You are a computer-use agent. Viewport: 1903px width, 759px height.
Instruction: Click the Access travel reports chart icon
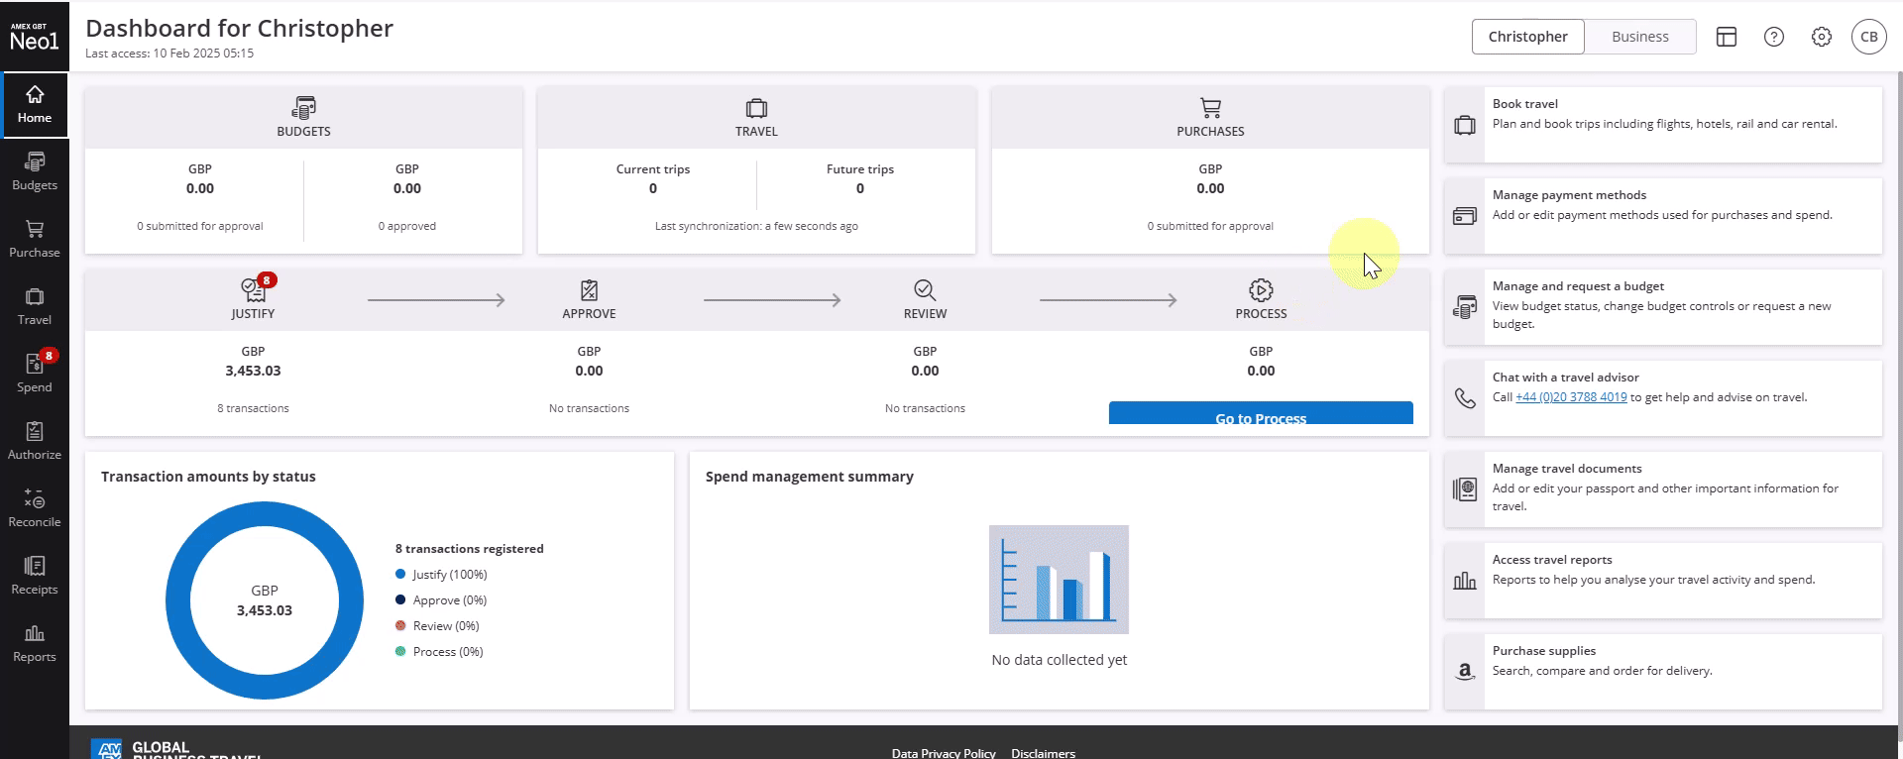click(x=1465, y=581)
